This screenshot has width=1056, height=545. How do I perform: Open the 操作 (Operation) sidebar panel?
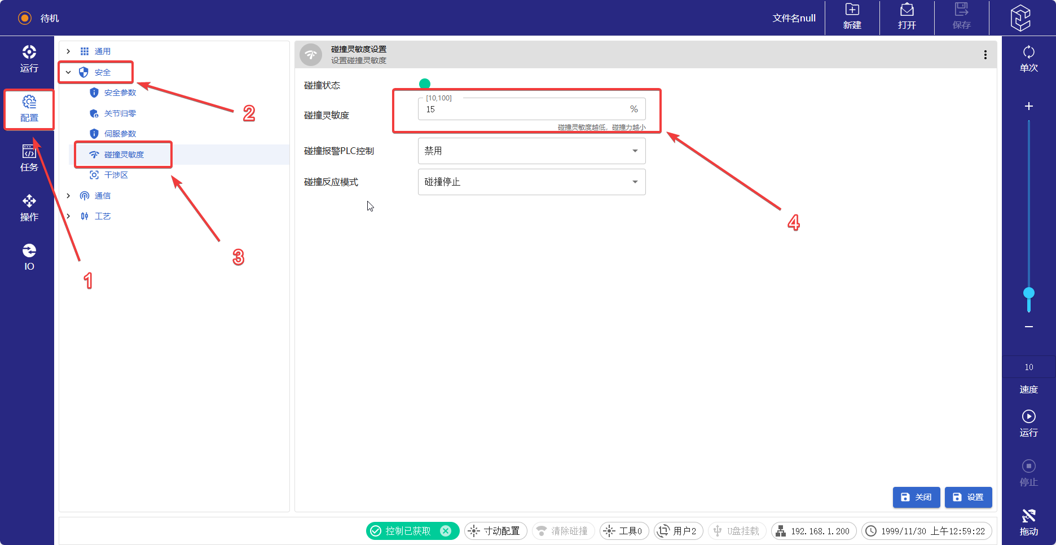pyautogui.click(x=29, y=208)
